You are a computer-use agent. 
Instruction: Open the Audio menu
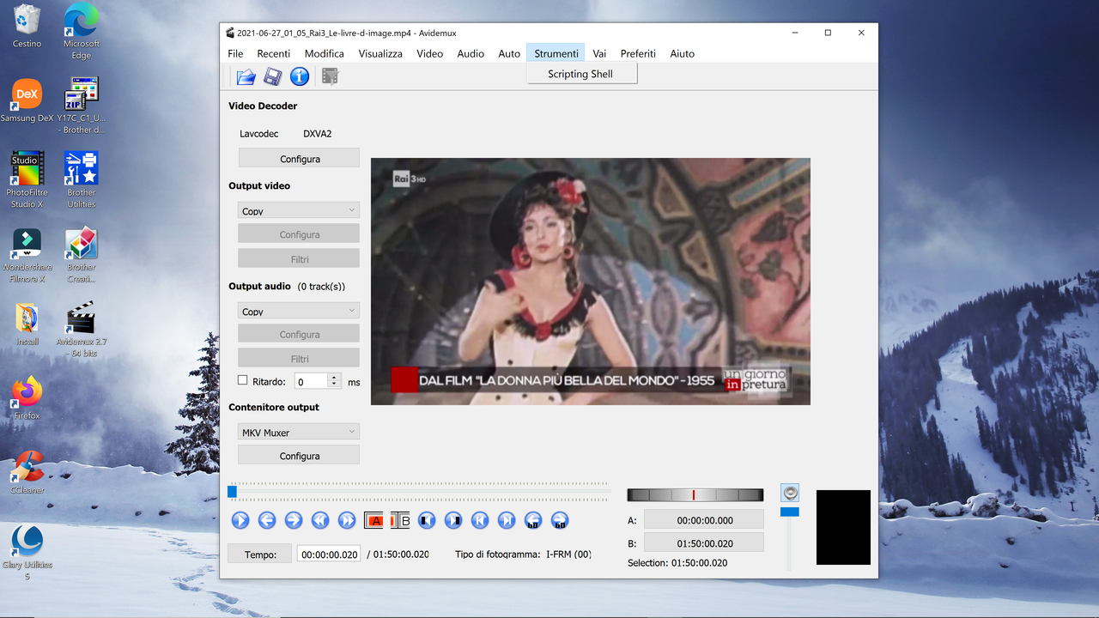tap(471, 53)
